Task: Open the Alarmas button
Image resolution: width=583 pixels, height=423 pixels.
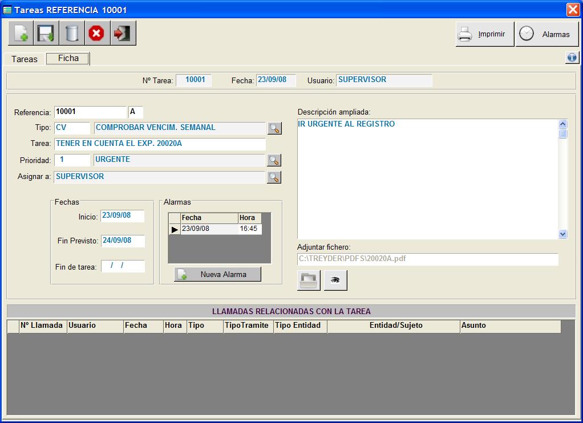Action: pyautogui.click(x=547, y=34)
